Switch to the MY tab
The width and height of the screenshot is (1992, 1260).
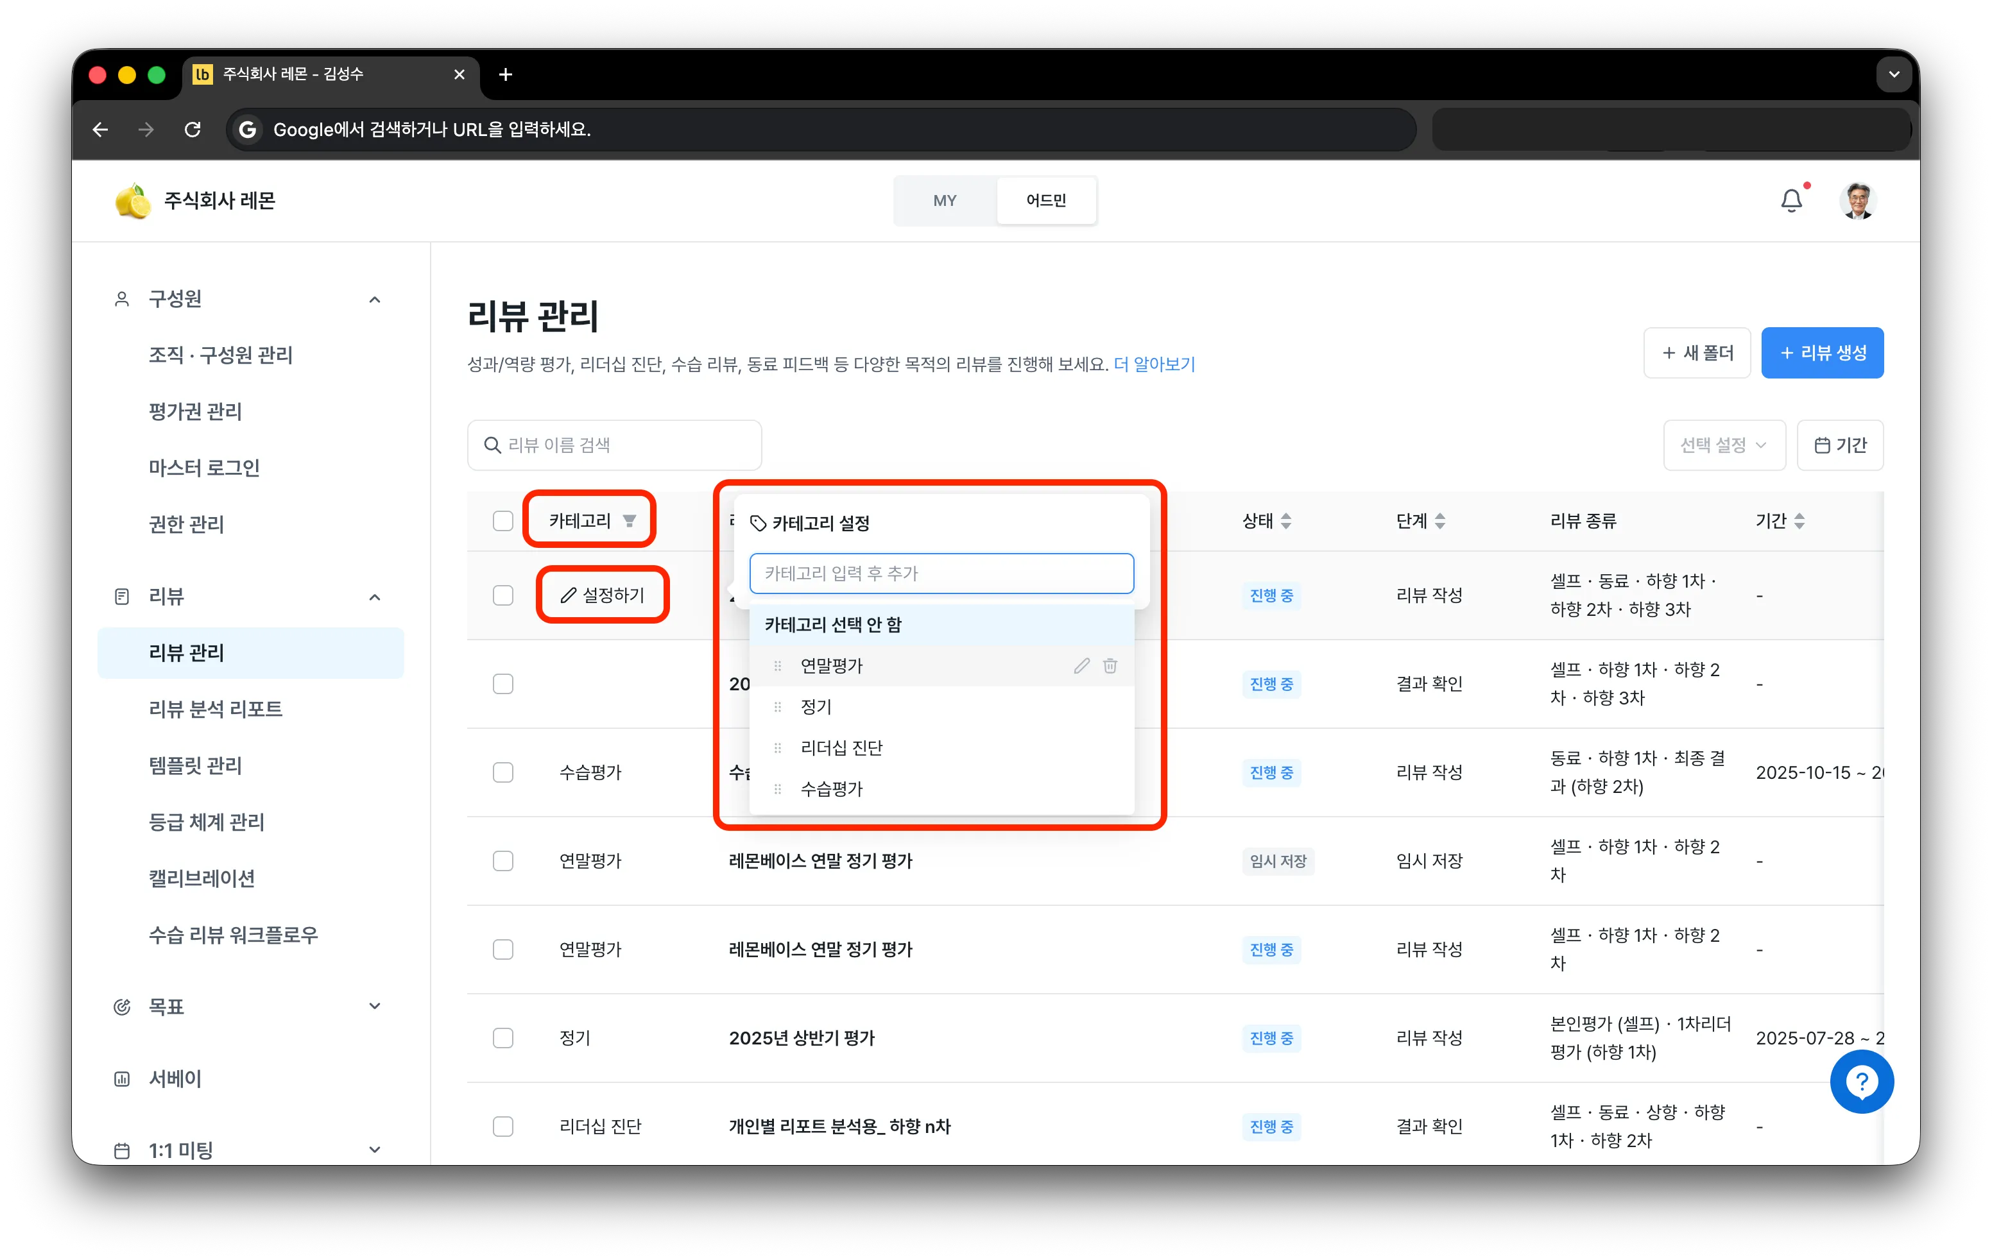[945, 201]
